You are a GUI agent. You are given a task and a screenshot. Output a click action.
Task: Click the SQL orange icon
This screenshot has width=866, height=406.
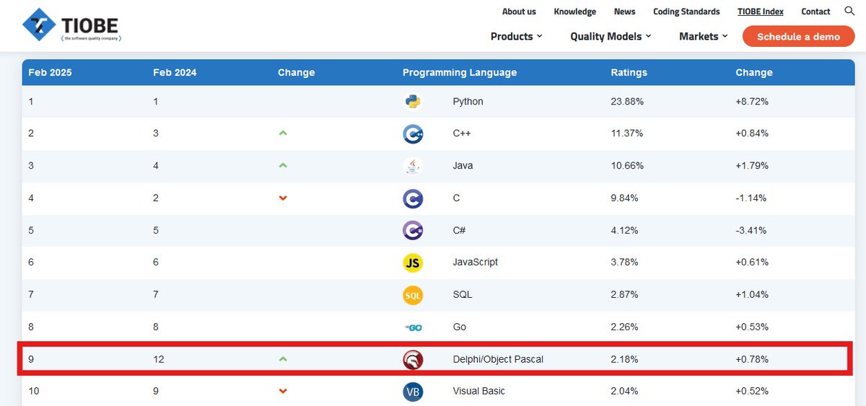[413, 295]
